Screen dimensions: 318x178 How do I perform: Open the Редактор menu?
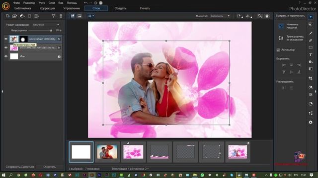coord(29,3)
